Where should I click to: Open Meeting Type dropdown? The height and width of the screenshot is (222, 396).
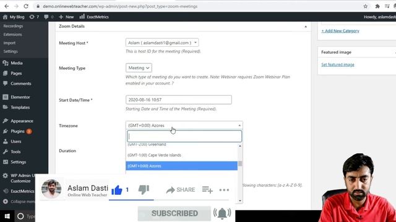[139, 68]
